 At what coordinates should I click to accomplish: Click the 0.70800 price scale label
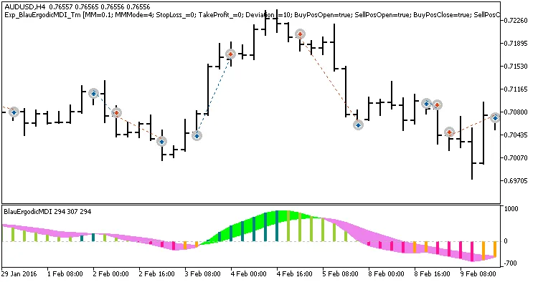516,112
